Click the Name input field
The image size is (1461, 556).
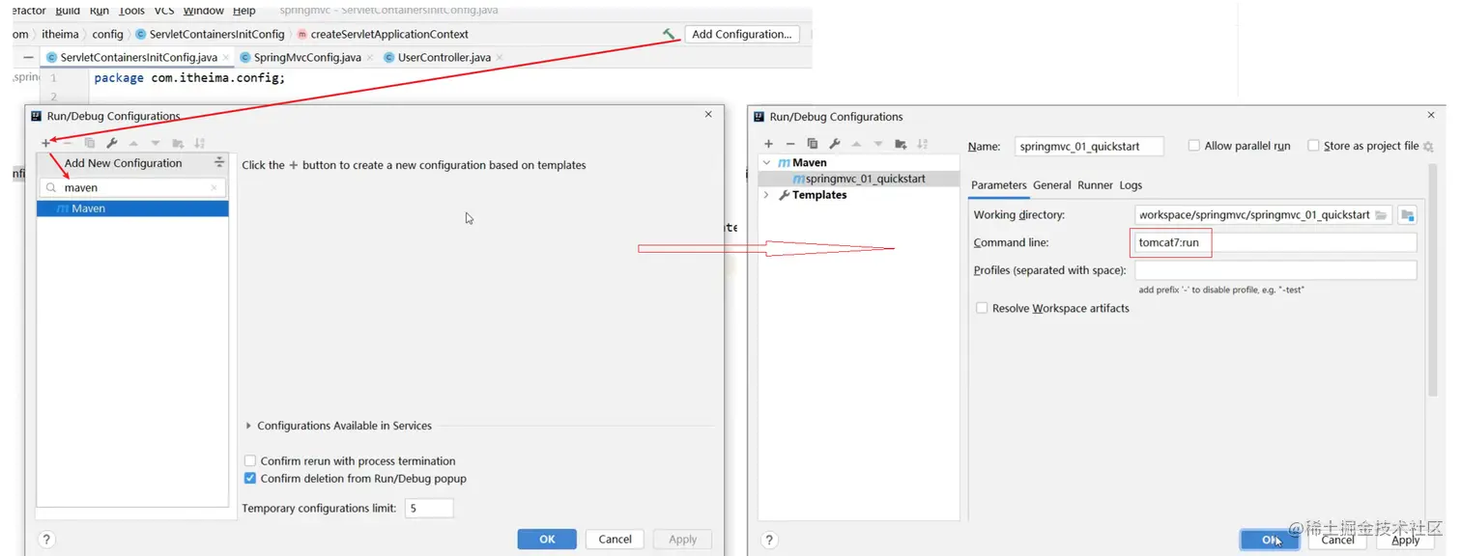pyautogui.click(x=1089, y=147)
